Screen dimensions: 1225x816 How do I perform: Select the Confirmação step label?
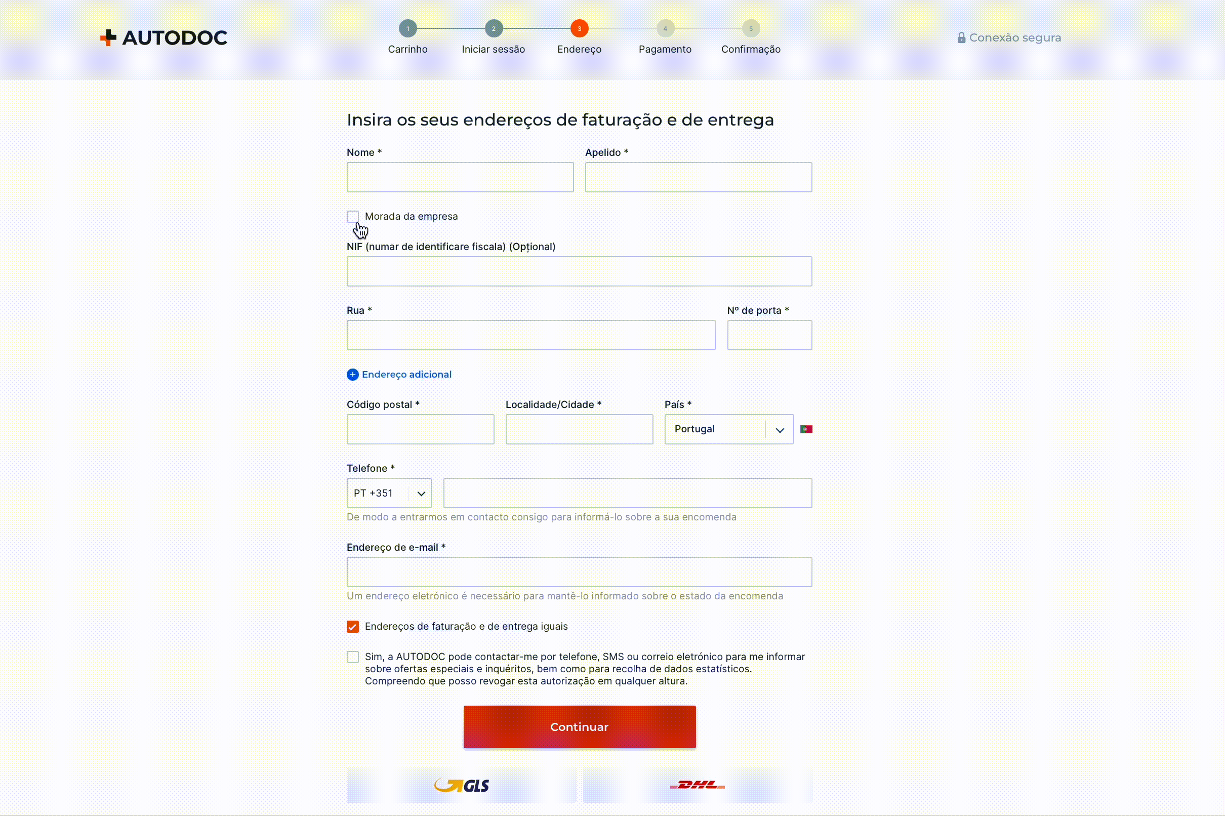coord(750,50)
